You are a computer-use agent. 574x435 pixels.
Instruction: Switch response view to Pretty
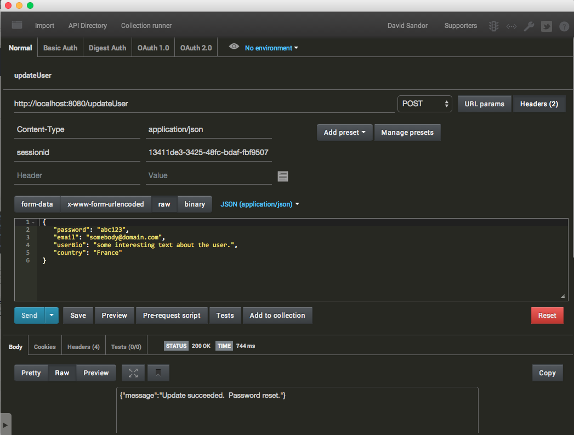[x=31, y=373]
